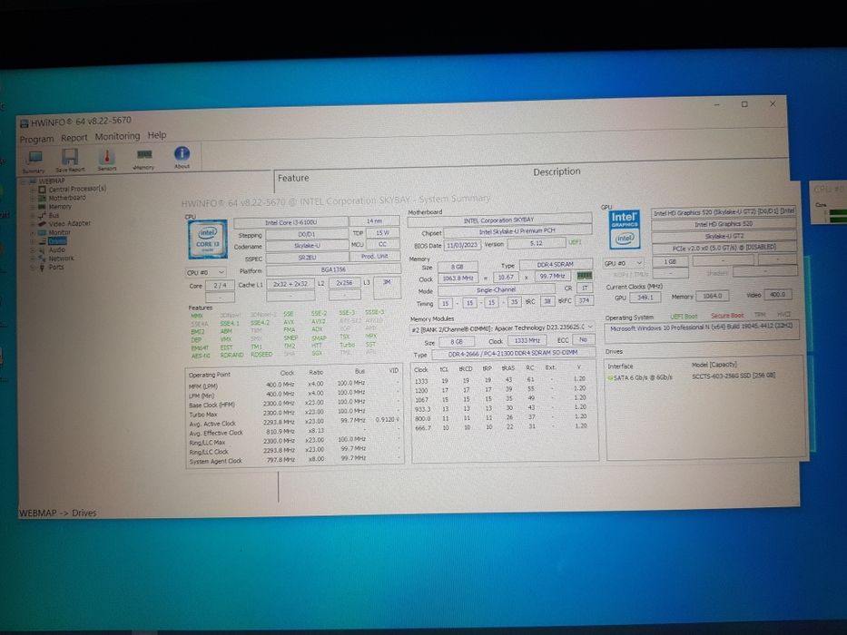Image resolution: width=847 pixels, height=635 pixels.
Task: Expand the Ports tree node
Action: [33, 268]
